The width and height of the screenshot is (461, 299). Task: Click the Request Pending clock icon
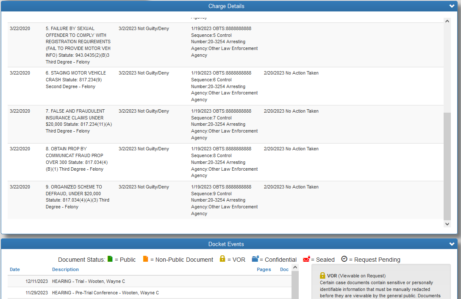(344, 259)
